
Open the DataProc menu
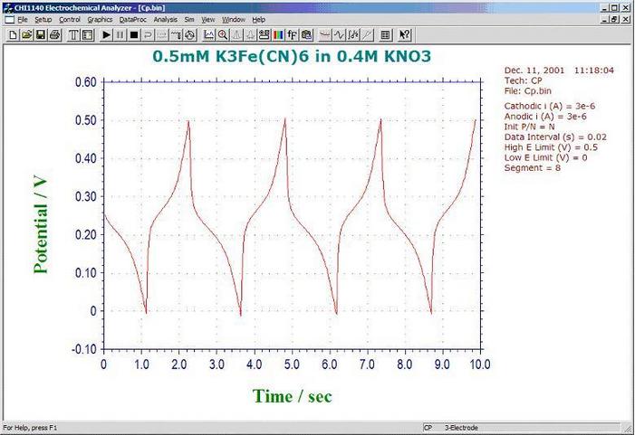(x=133, y=19)
